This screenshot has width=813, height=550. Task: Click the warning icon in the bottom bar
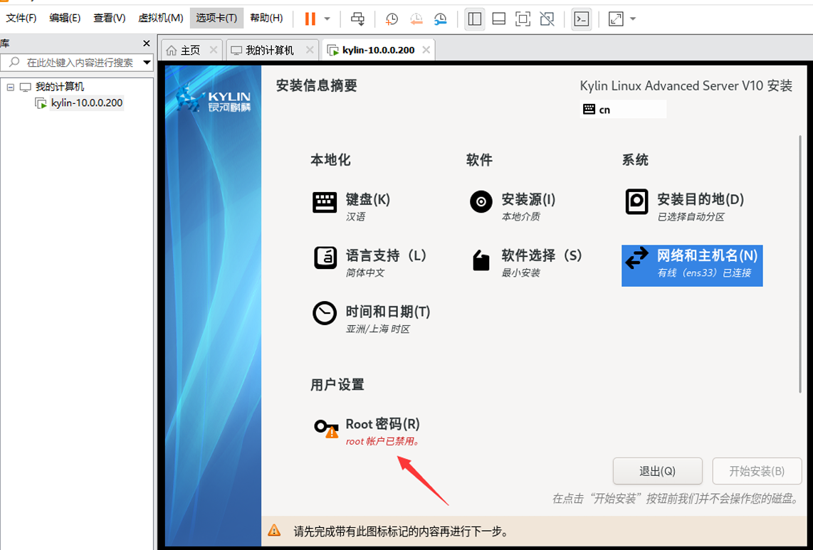click(274, 530)
